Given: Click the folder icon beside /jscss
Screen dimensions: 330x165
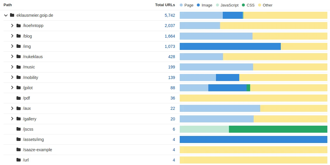Looking at the screenshot, I should 19,129.
